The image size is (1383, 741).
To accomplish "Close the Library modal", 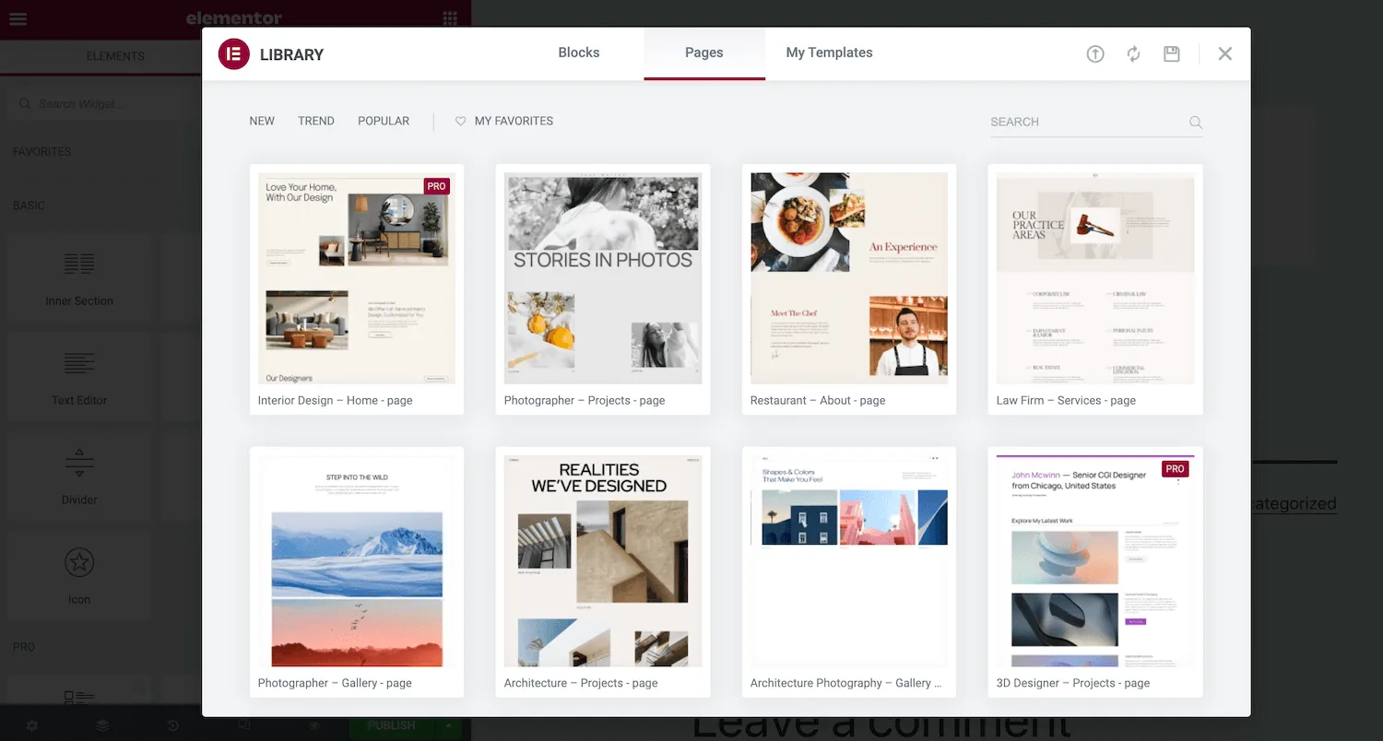I will (1224, 54).
